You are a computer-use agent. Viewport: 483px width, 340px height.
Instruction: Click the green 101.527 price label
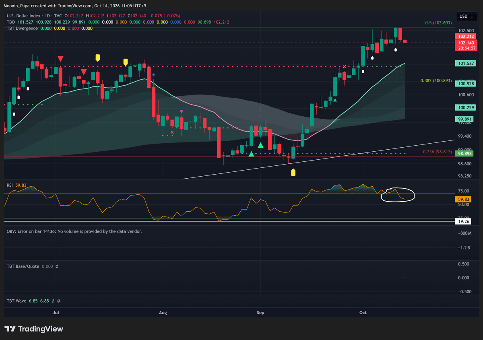pyautogui.click(x=465, y=64)
